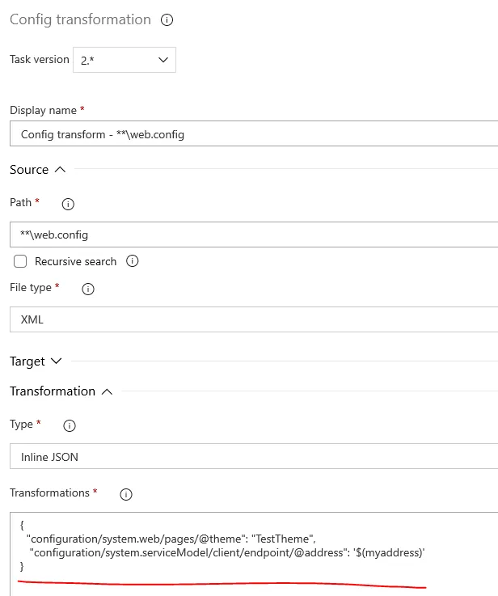Click the info icon beside Config transformation title

[167, 20]
